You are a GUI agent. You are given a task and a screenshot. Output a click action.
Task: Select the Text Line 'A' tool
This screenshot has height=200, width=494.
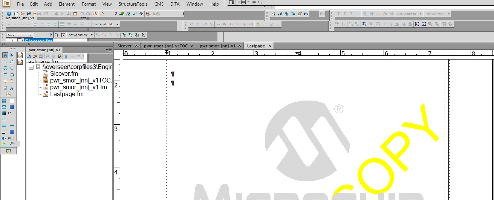pos(12,88)
